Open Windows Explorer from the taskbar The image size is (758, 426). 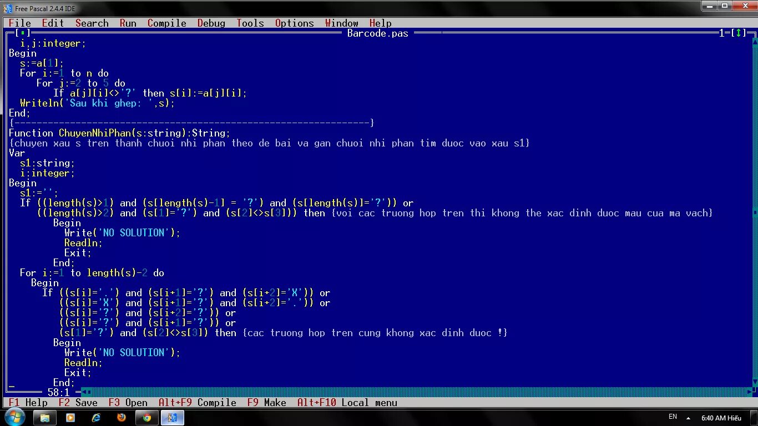(45, 418)
